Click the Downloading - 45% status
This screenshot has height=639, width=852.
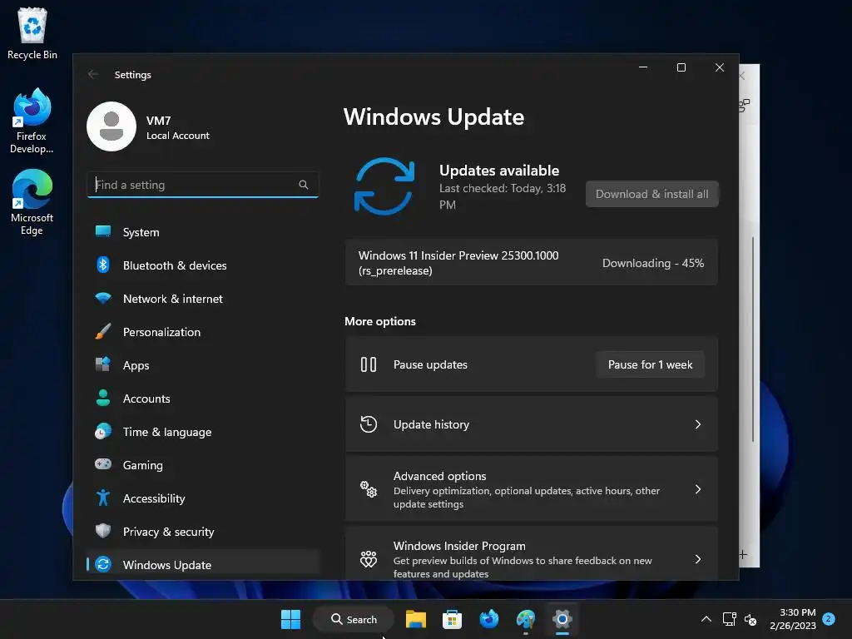(x=653, y=263)
